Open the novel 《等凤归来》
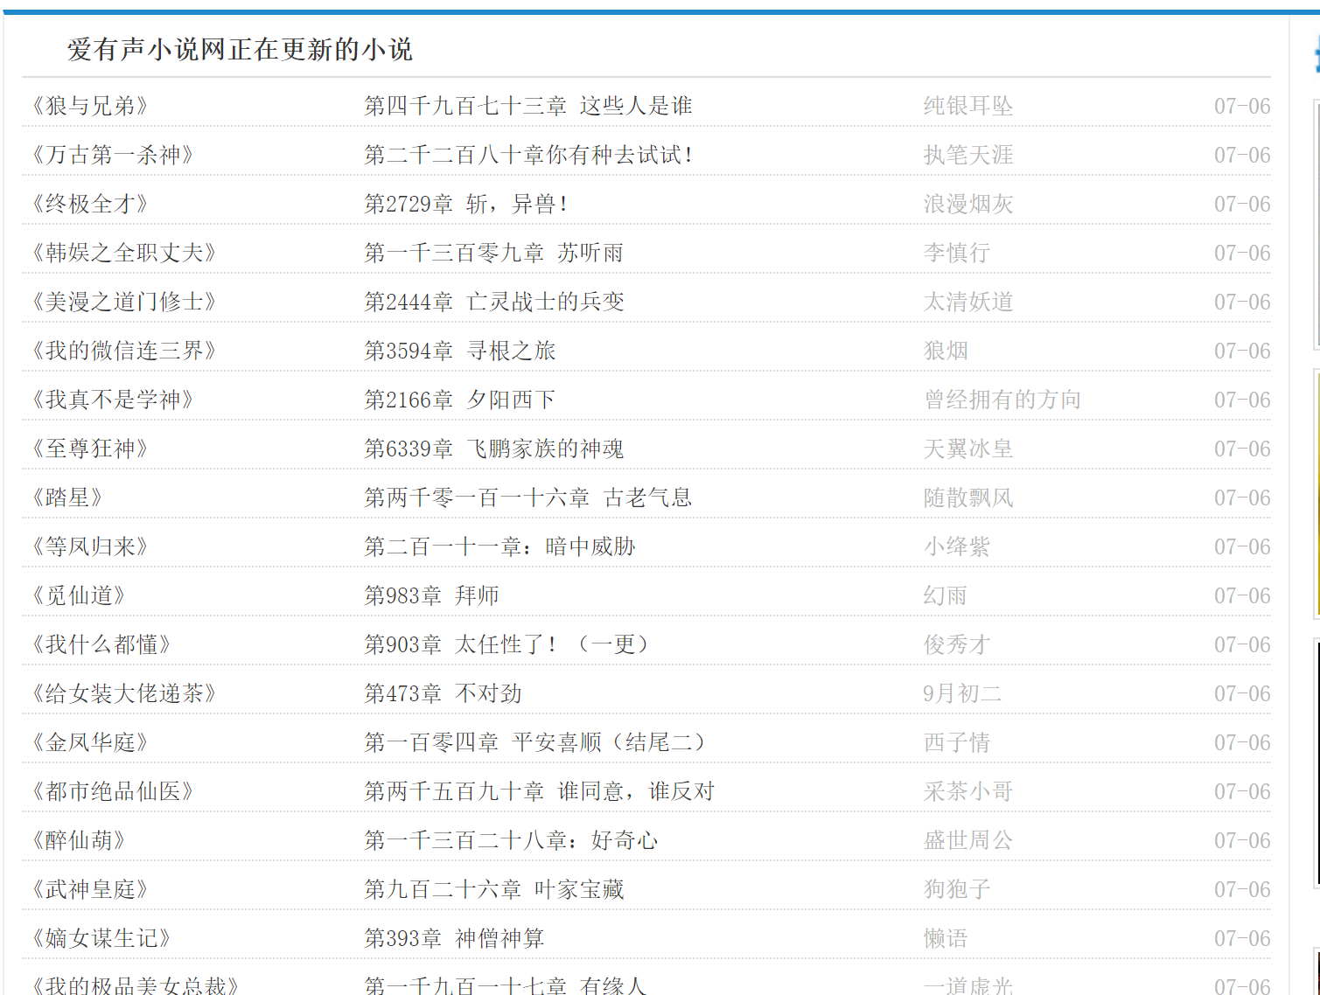1320x995 pixels. [91, 546]
